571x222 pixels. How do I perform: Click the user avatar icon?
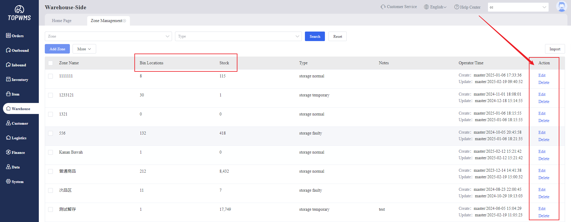pyautogui.click(x=561, y=7)
